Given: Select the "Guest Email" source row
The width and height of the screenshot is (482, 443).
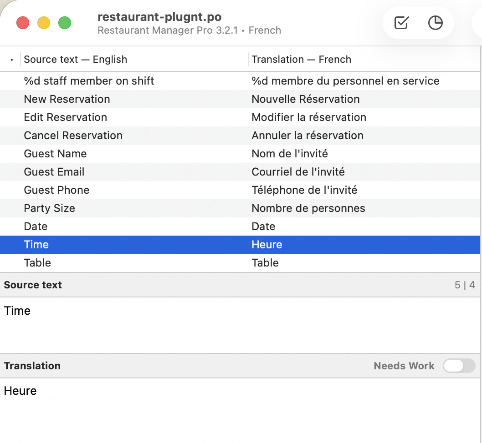Looking at the screenshot, I should coord(54,172).
